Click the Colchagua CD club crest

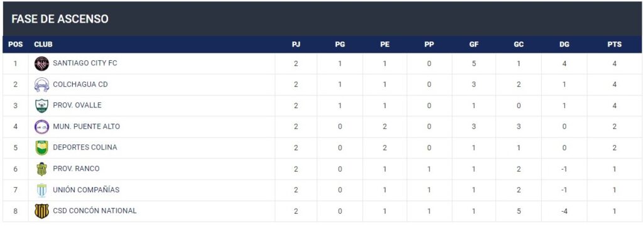(41, 85)
